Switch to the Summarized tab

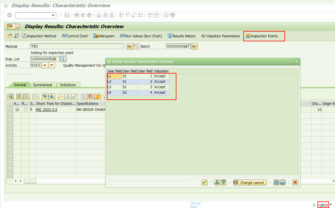(43, 85)
